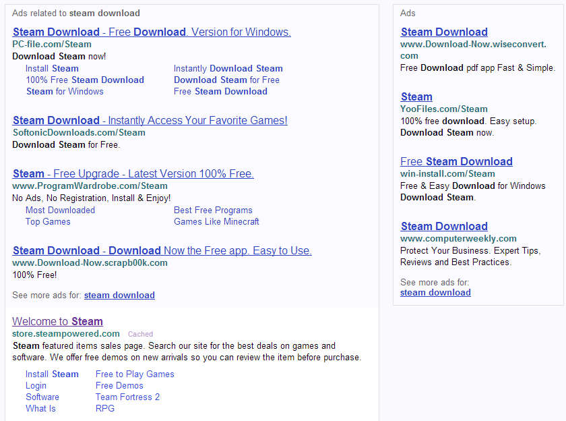The width and height of the screenshot is (566, 421).
Task: Click the www.computerweekly.com URL
Action: click(458, 239)
